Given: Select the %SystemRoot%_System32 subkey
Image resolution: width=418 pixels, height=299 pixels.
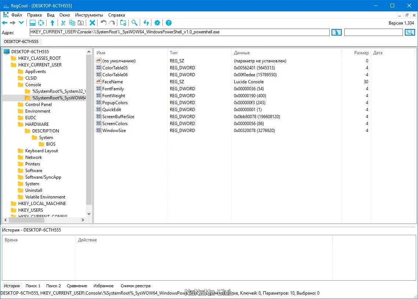Looking at the screenshot, I should 59,91.
